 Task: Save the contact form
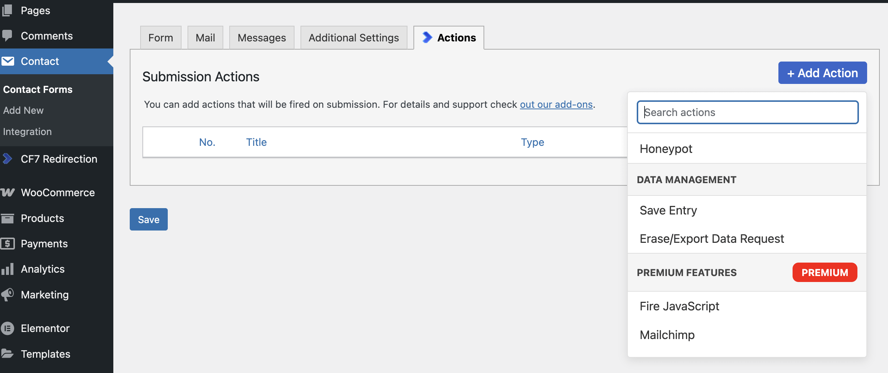tap(148, 219)
